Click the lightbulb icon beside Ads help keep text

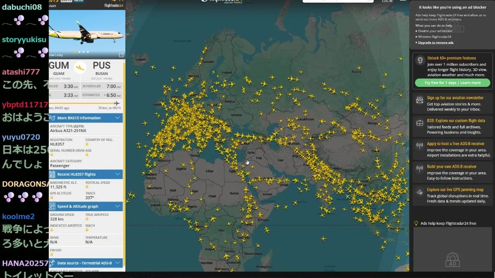(416, 223)
